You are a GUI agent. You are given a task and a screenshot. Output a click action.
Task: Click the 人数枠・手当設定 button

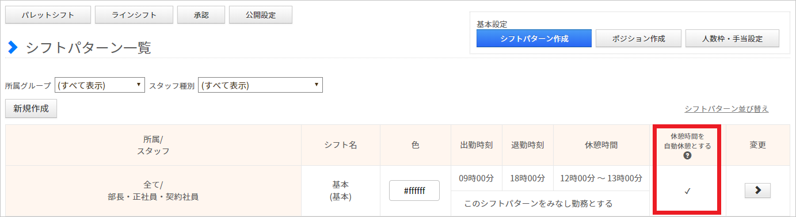tap(732, 39)
